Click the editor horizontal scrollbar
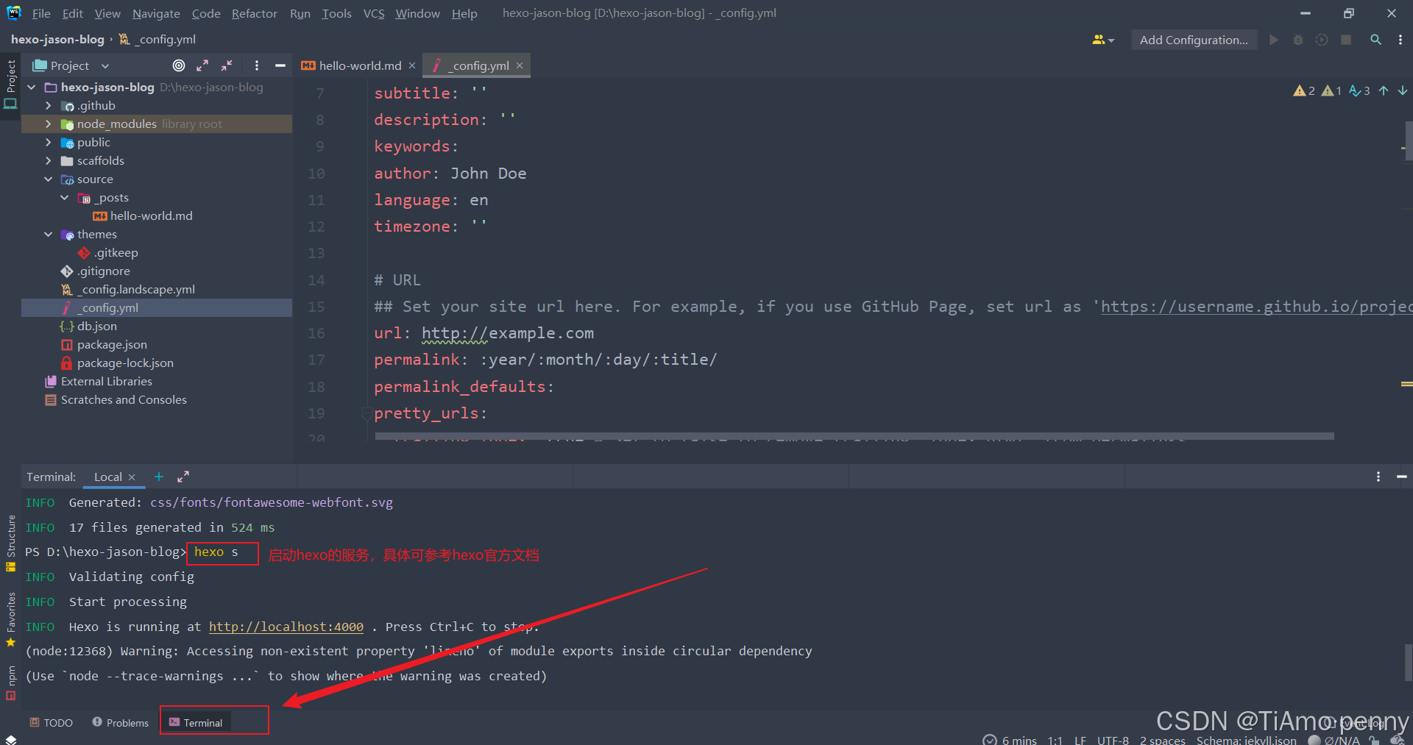Image resolution: width=1413 pixels, height=745 pixels. click(854, 436)
